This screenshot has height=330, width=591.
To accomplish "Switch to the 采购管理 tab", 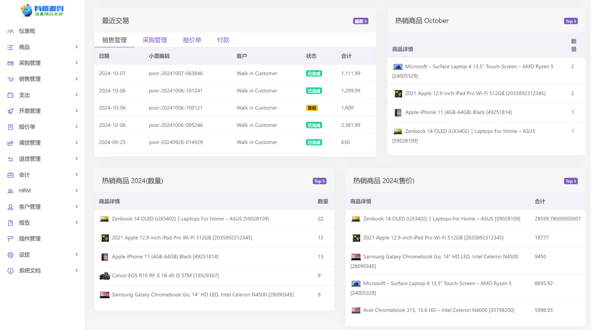I will [x=155, y=40].
